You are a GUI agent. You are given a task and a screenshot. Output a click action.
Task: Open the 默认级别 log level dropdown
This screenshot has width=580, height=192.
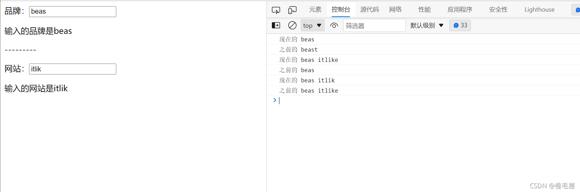click(427, 25)
